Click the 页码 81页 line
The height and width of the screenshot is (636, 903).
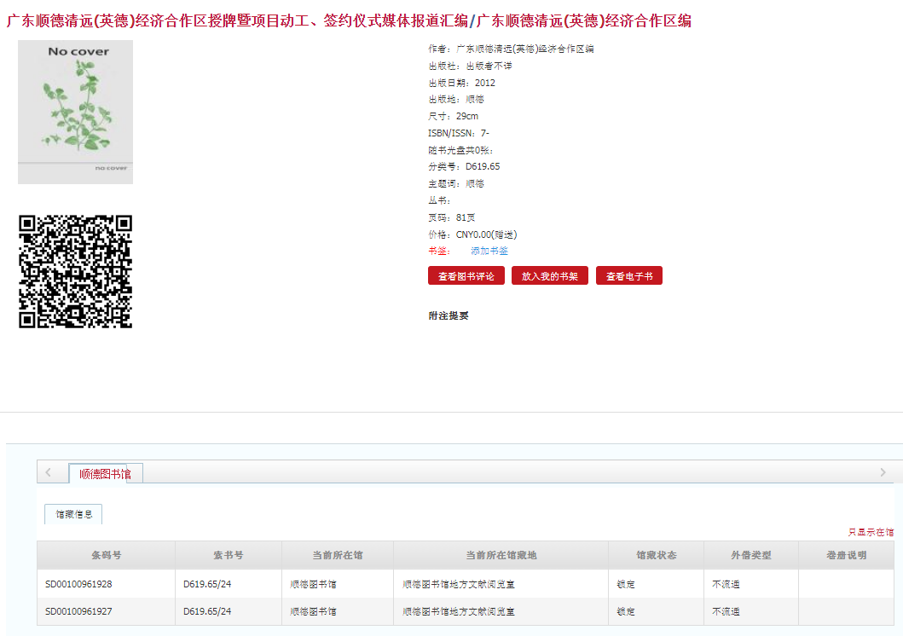click(x=452, y=217)
